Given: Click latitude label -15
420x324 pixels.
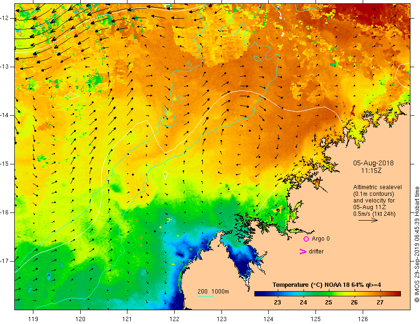Looking at the screenshot, I should (5, 164).
